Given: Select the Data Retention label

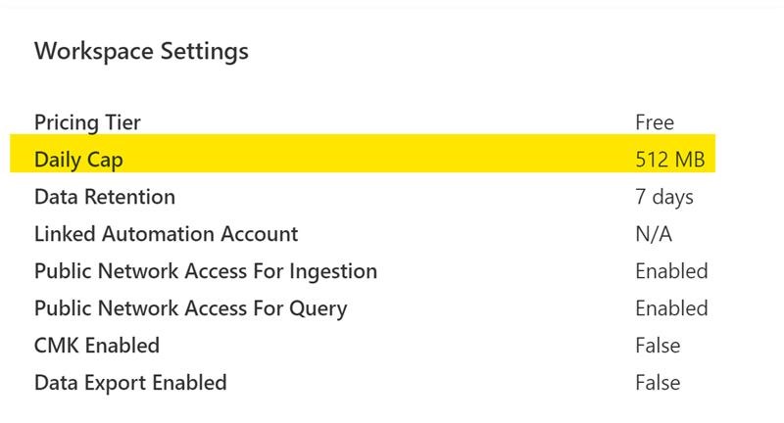Looking at the screenshot, I should point(105,197).
